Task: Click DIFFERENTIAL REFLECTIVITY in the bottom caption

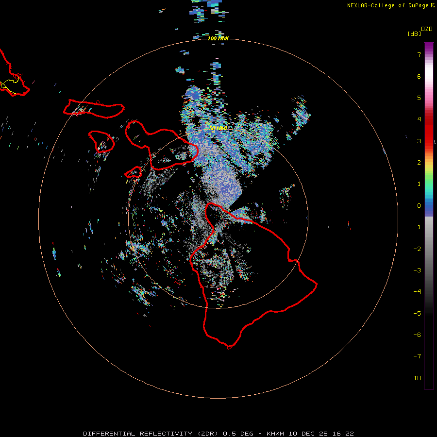Action: click(138, 434)
